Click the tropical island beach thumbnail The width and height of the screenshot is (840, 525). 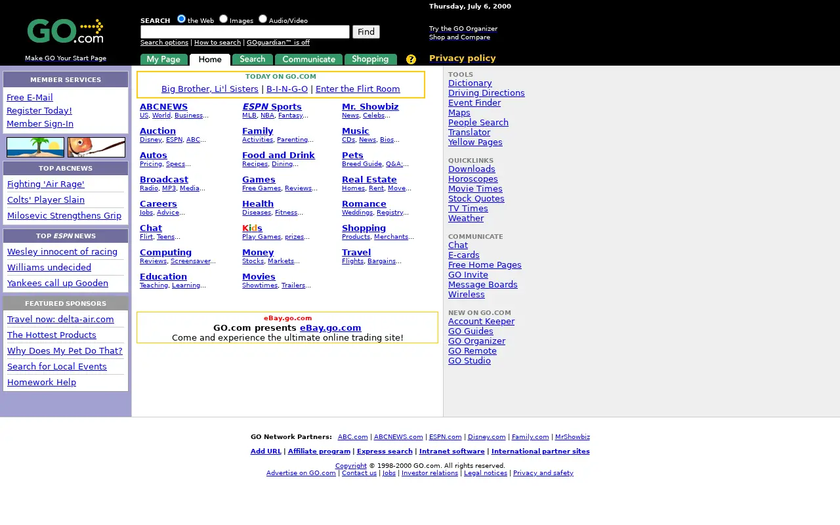[x=35, y=147]
